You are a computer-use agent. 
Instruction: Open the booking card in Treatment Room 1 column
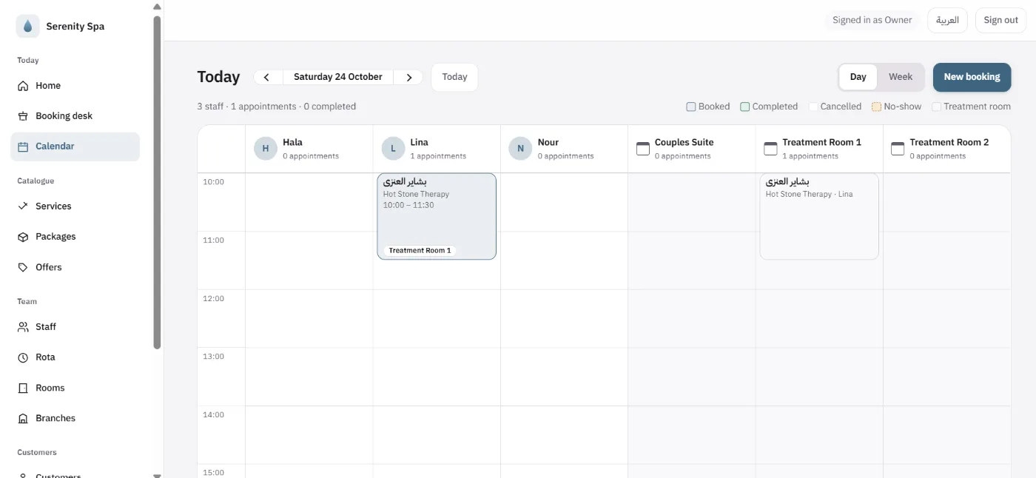click(x=819, y=216)
